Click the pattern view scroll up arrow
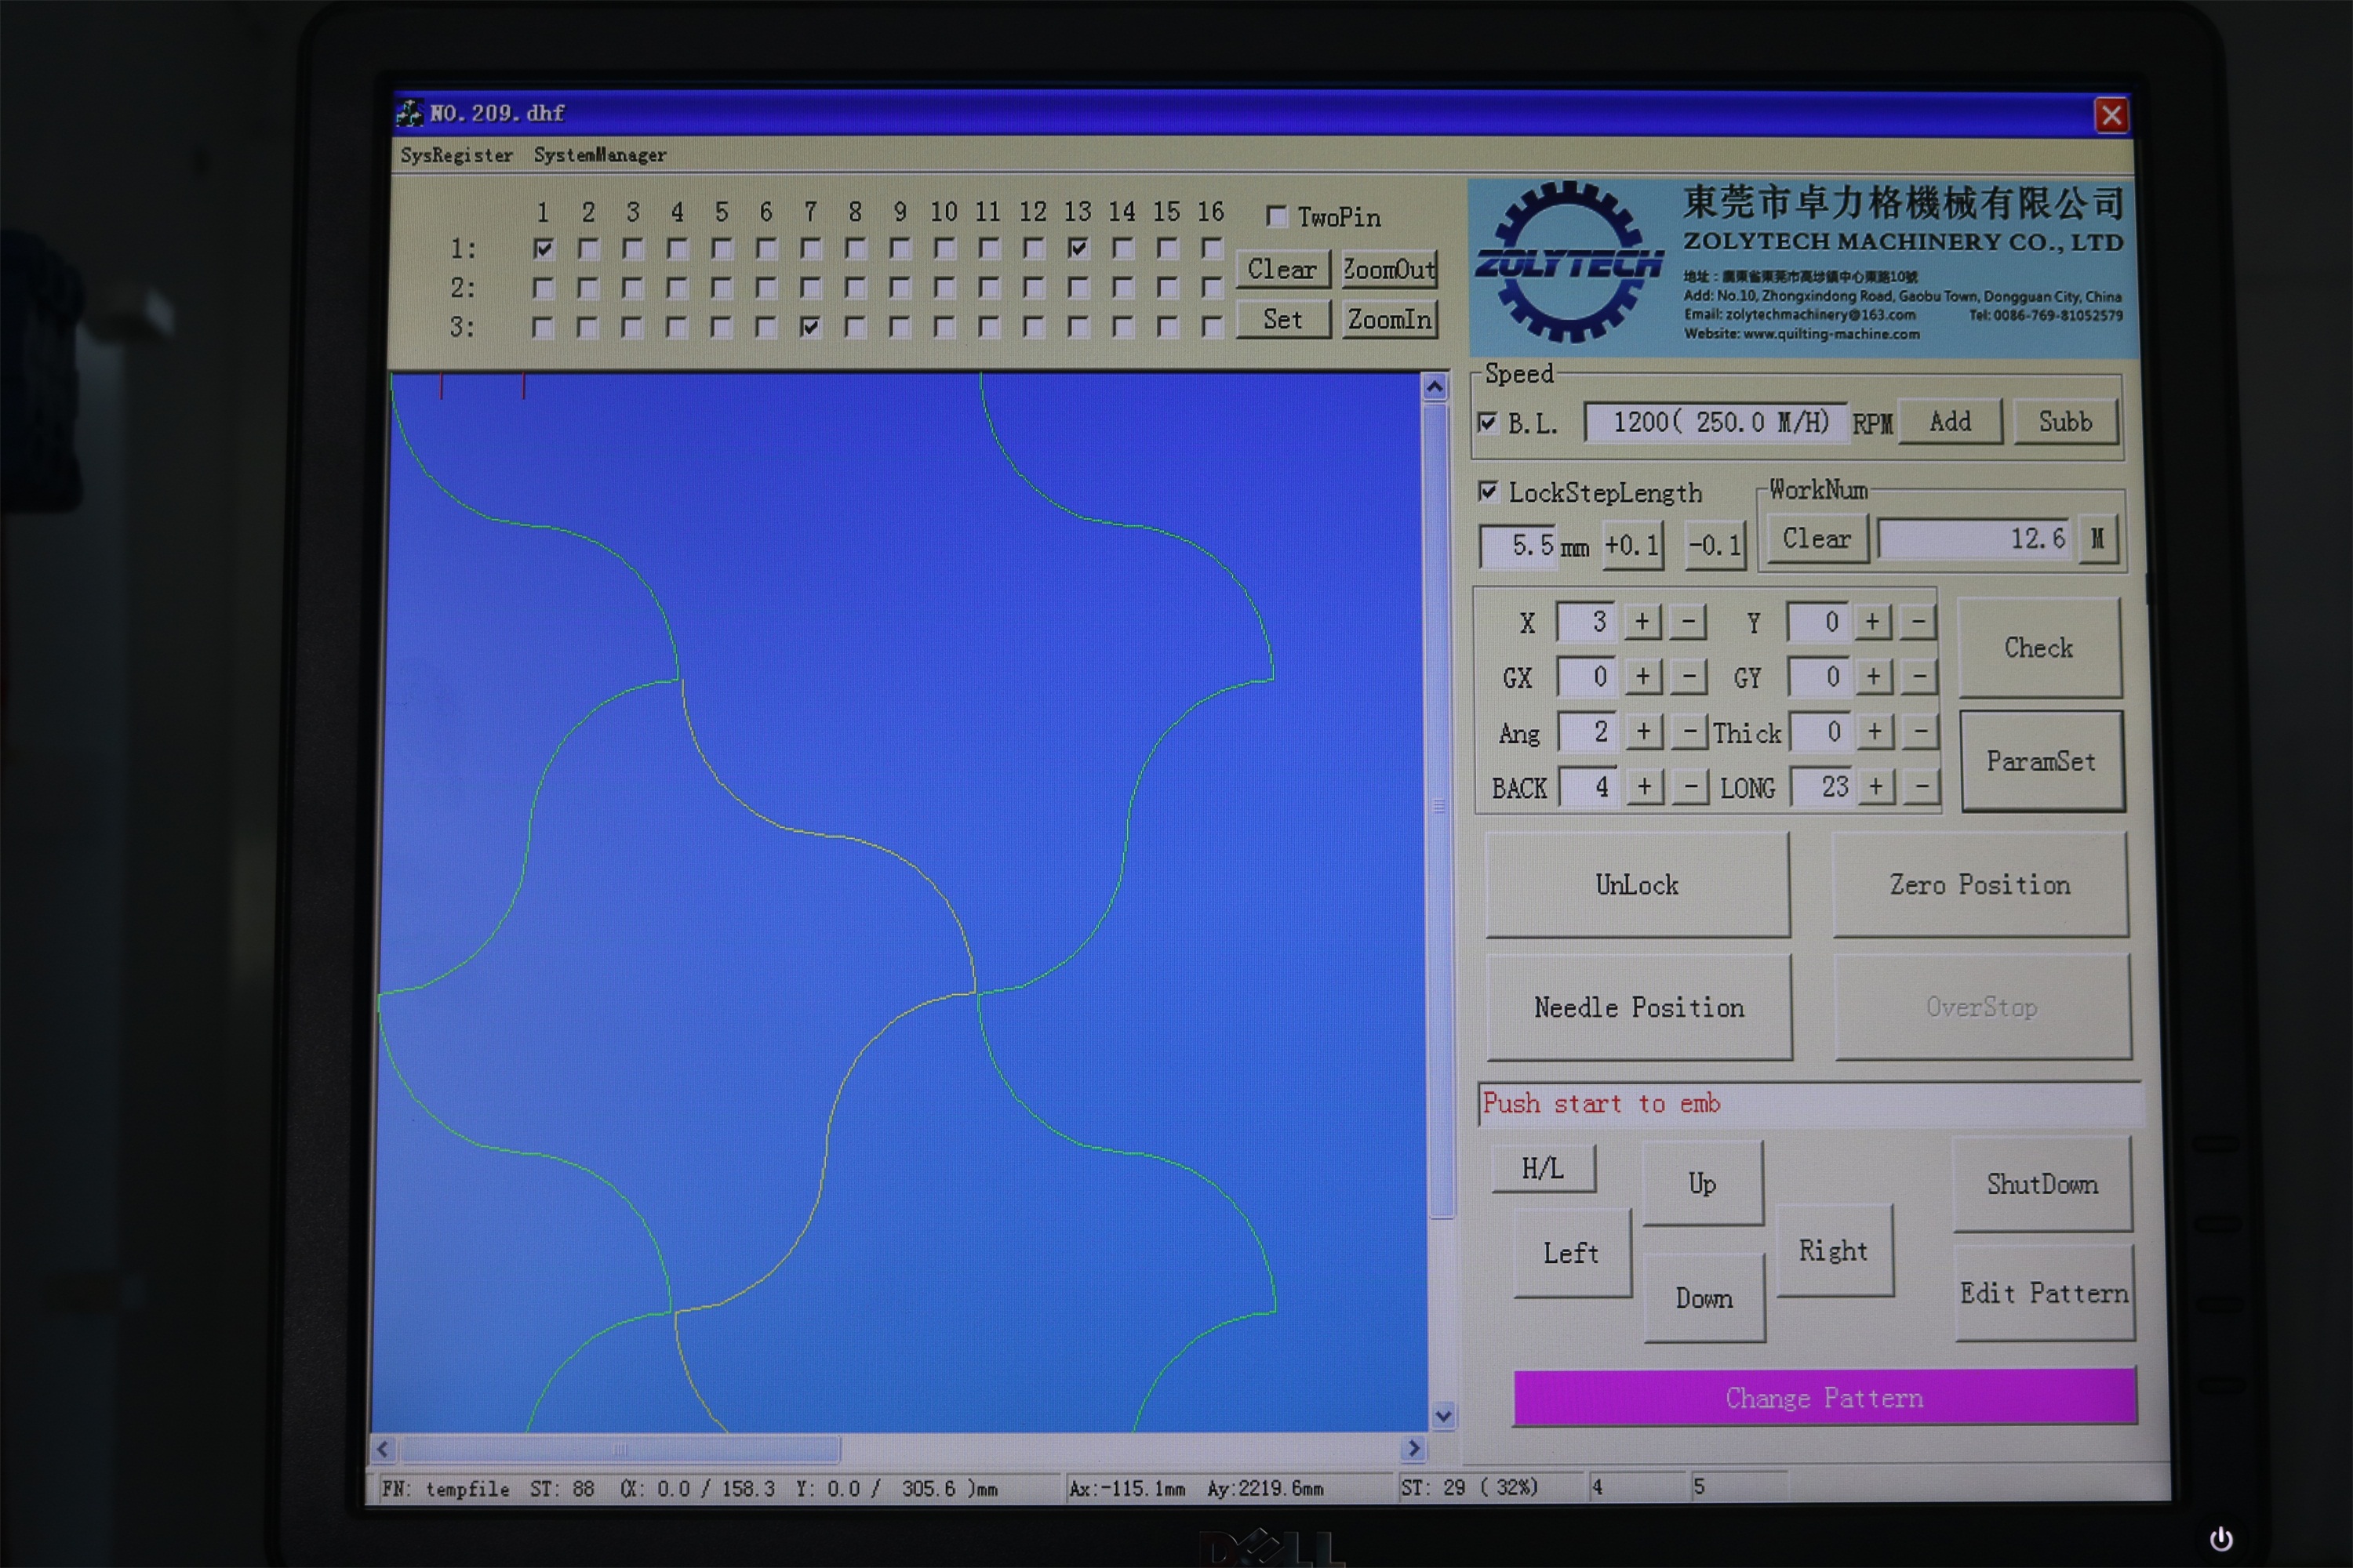 [1435, 387]
